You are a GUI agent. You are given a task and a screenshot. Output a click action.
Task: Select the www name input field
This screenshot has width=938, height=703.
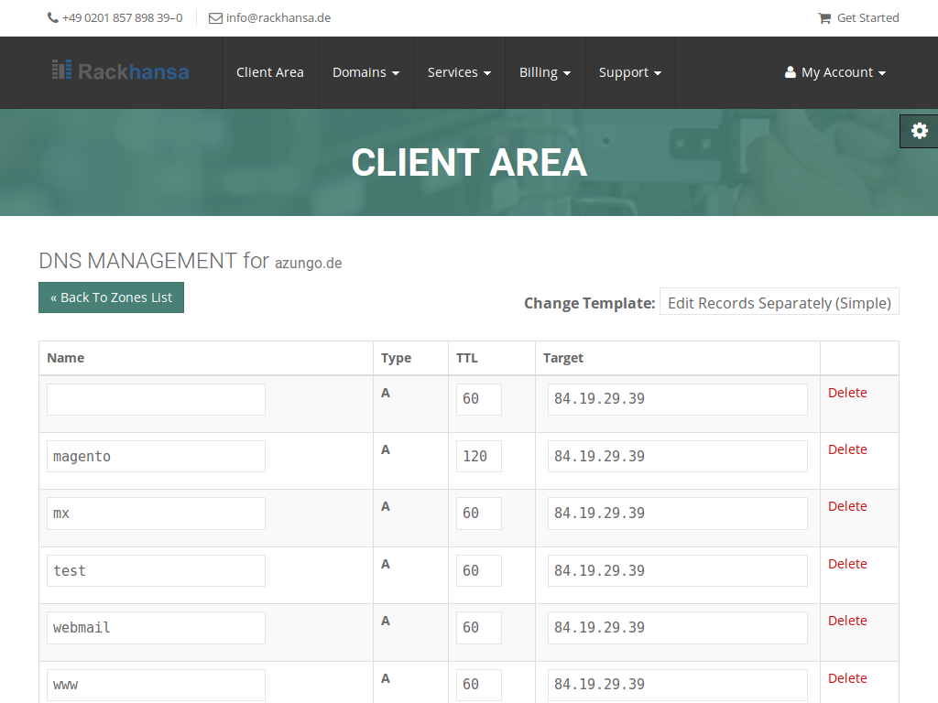click(156, 684)
